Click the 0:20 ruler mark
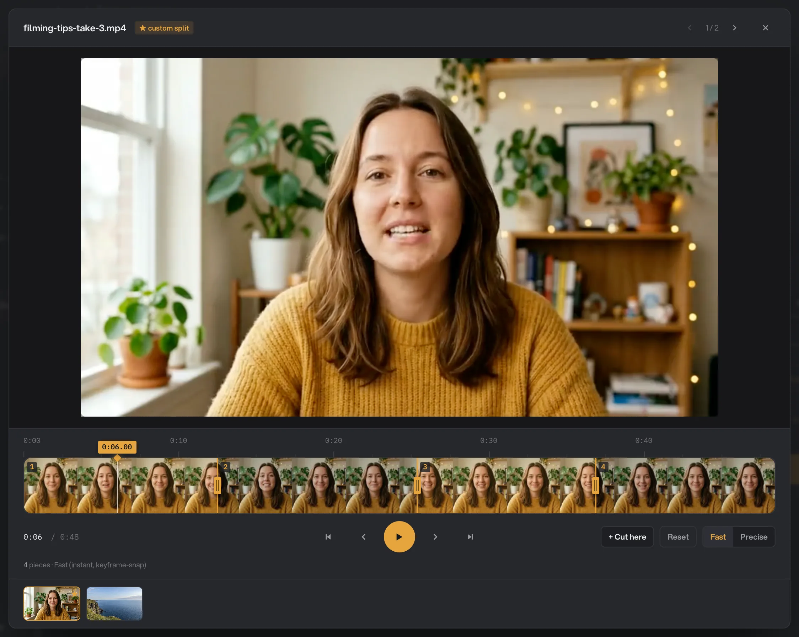799x637 pixels. click(333, 440)
